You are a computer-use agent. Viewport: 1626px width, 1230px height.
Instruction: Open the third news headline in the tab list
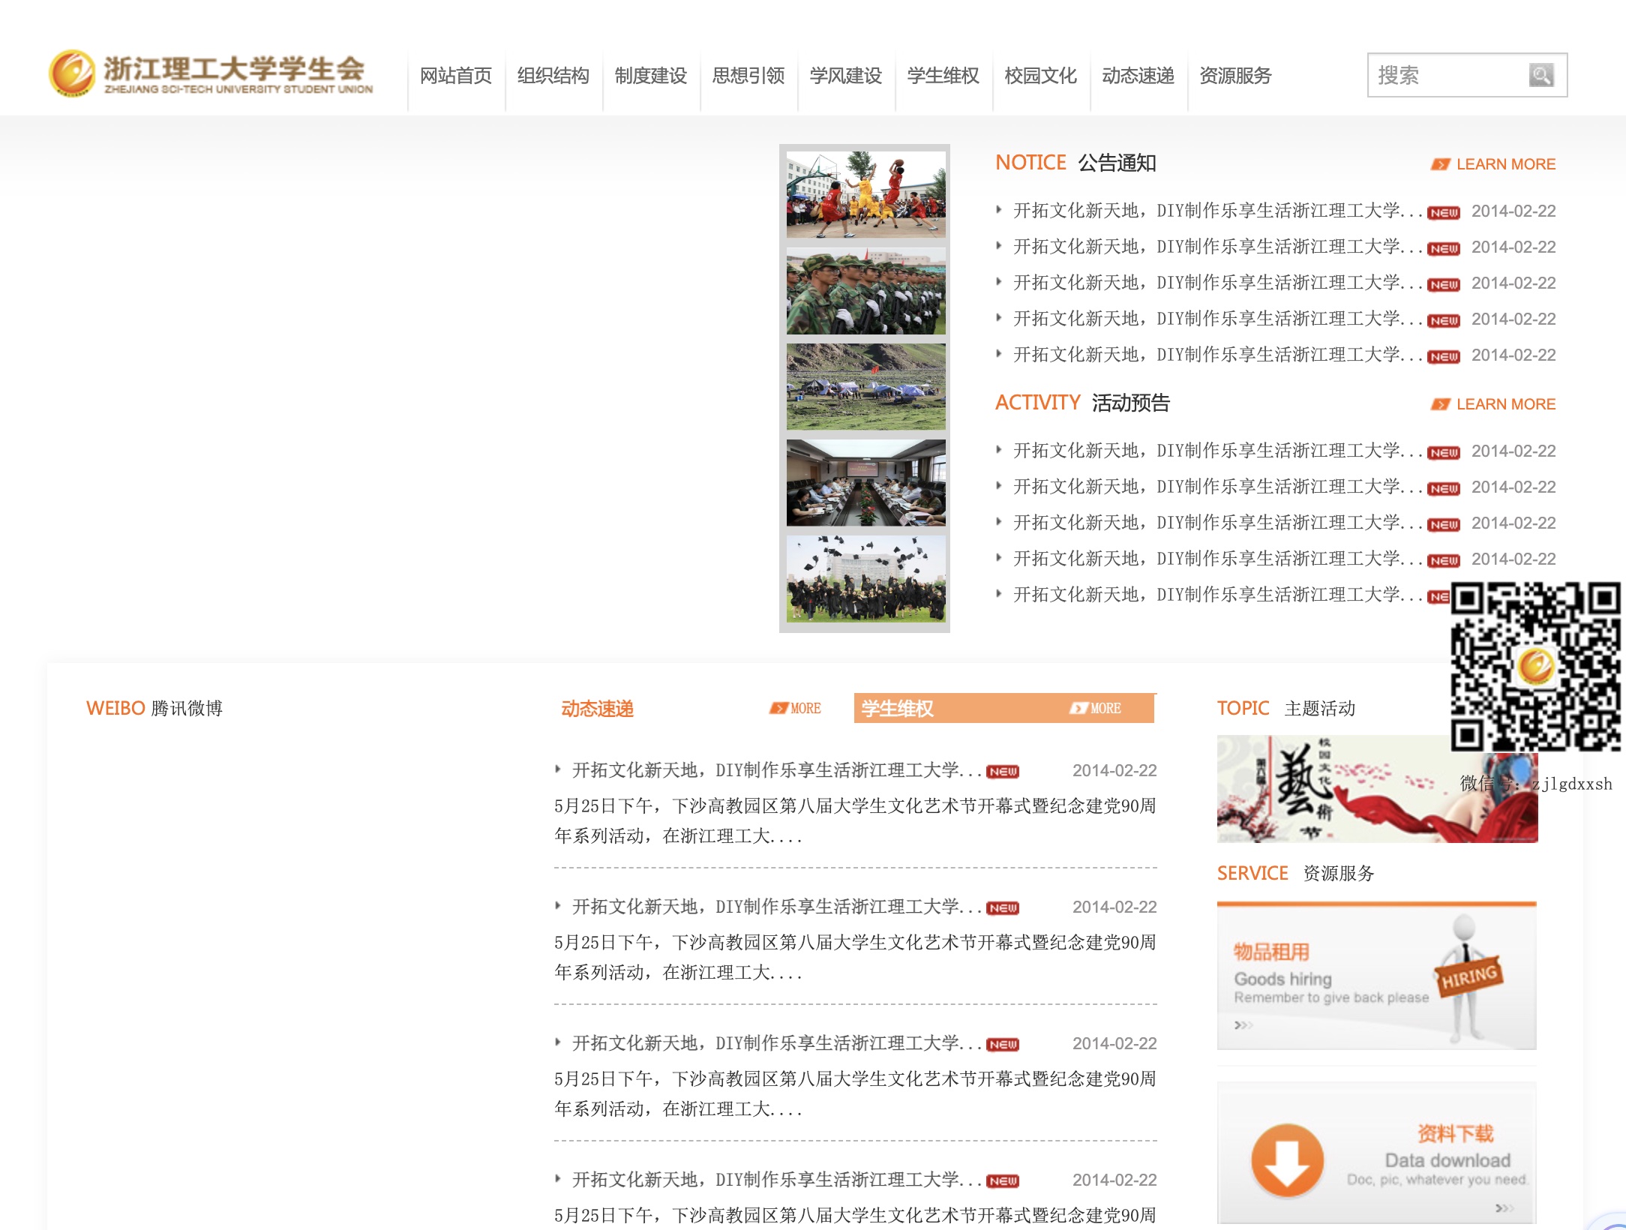click(x=777, y=1043)
